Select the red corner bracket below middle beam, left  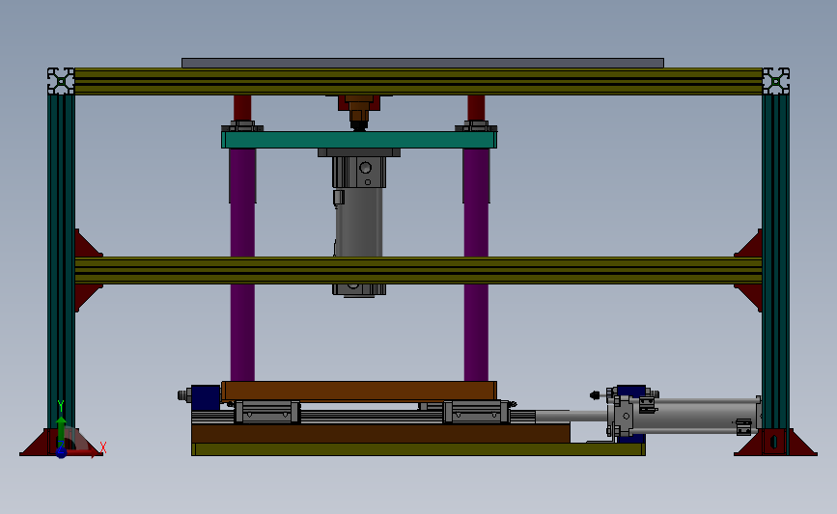87,296
